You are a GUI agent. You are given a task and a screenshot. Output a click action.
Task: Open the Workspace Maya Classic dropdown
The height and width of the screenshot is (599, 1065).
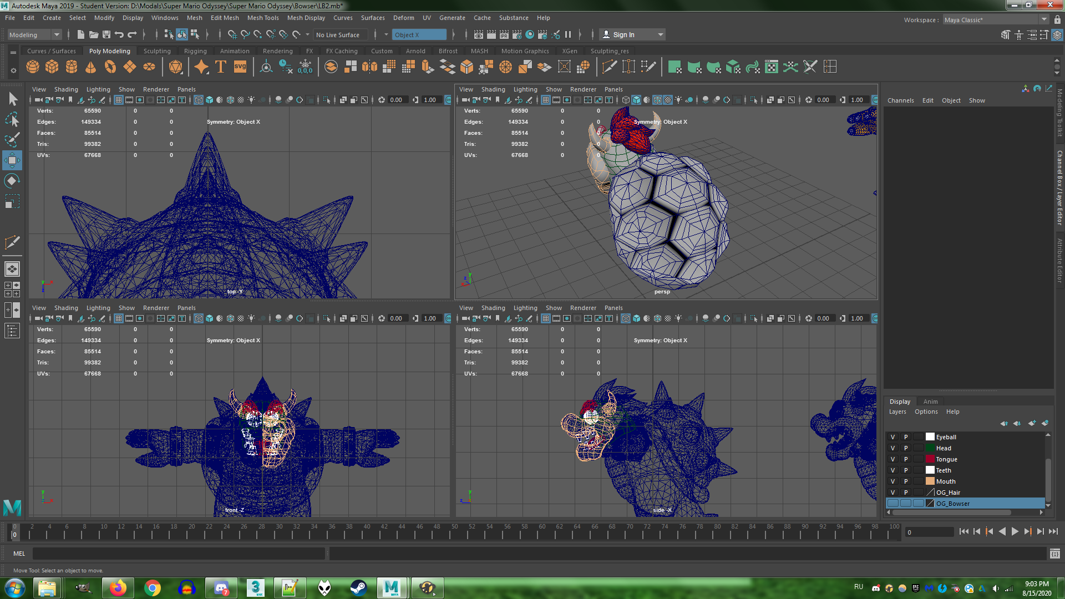click(x=996, y=20)
